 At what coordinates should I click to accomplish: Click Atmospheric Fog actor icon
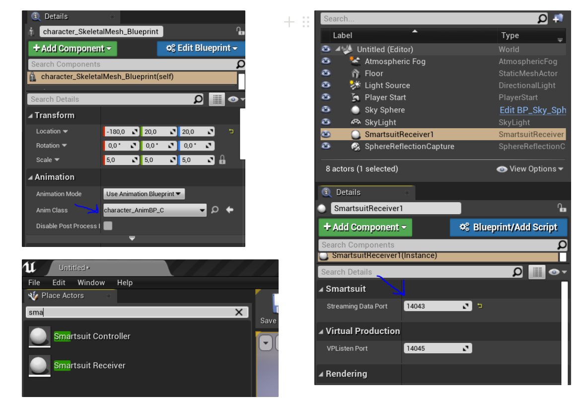point(355,61)
